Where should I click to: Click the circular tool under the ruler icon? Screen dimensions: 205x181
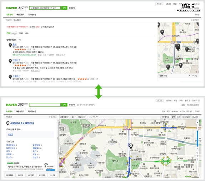[197, 159]
